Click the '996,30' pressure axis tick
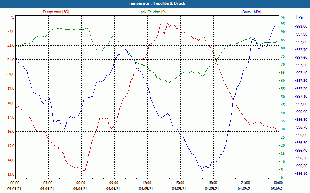 point(302,158)
